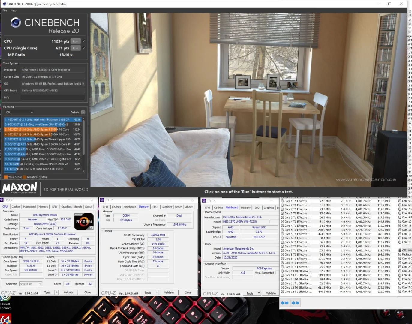Click the collapse columns arrows icon in HWiNFO

pyautogui.click(x=296, y=303)
